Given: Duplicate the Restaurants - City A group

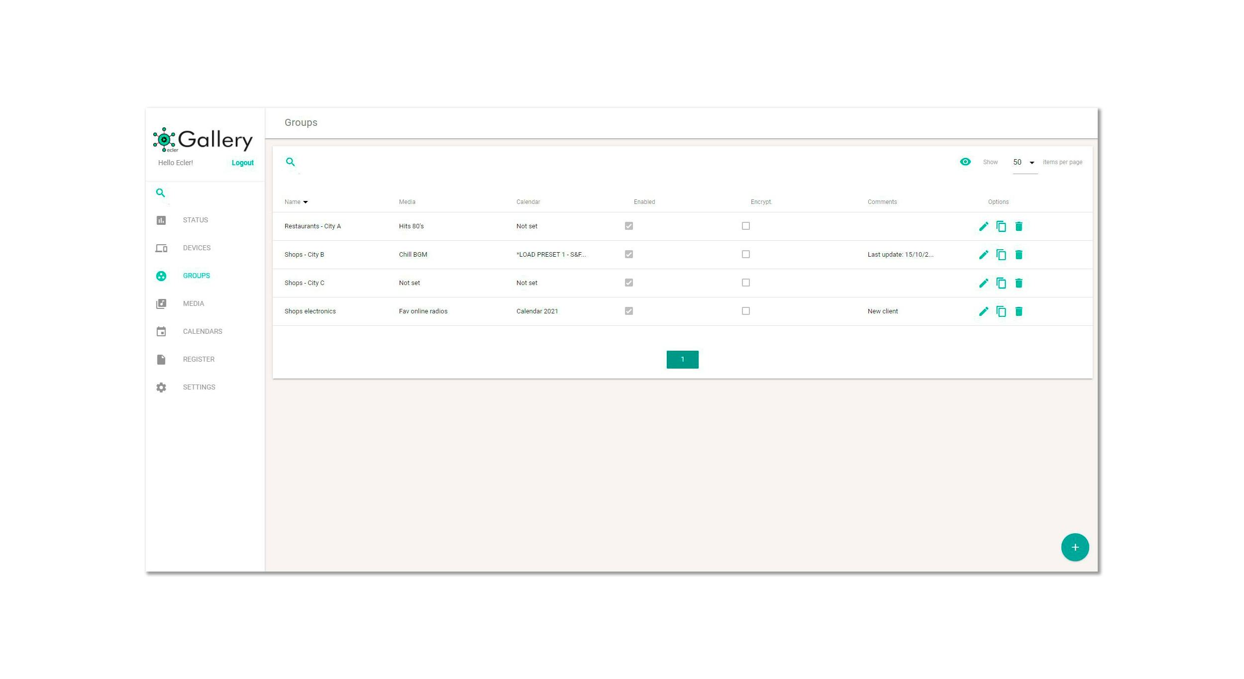Looking at the screenshot, I should click(1001, 226).
